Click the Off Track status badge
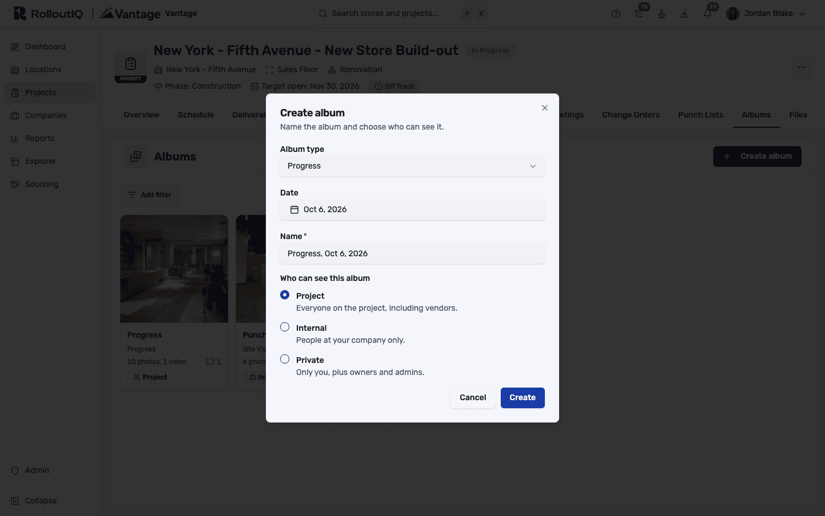The image size is (825, 516). [395, 87]
